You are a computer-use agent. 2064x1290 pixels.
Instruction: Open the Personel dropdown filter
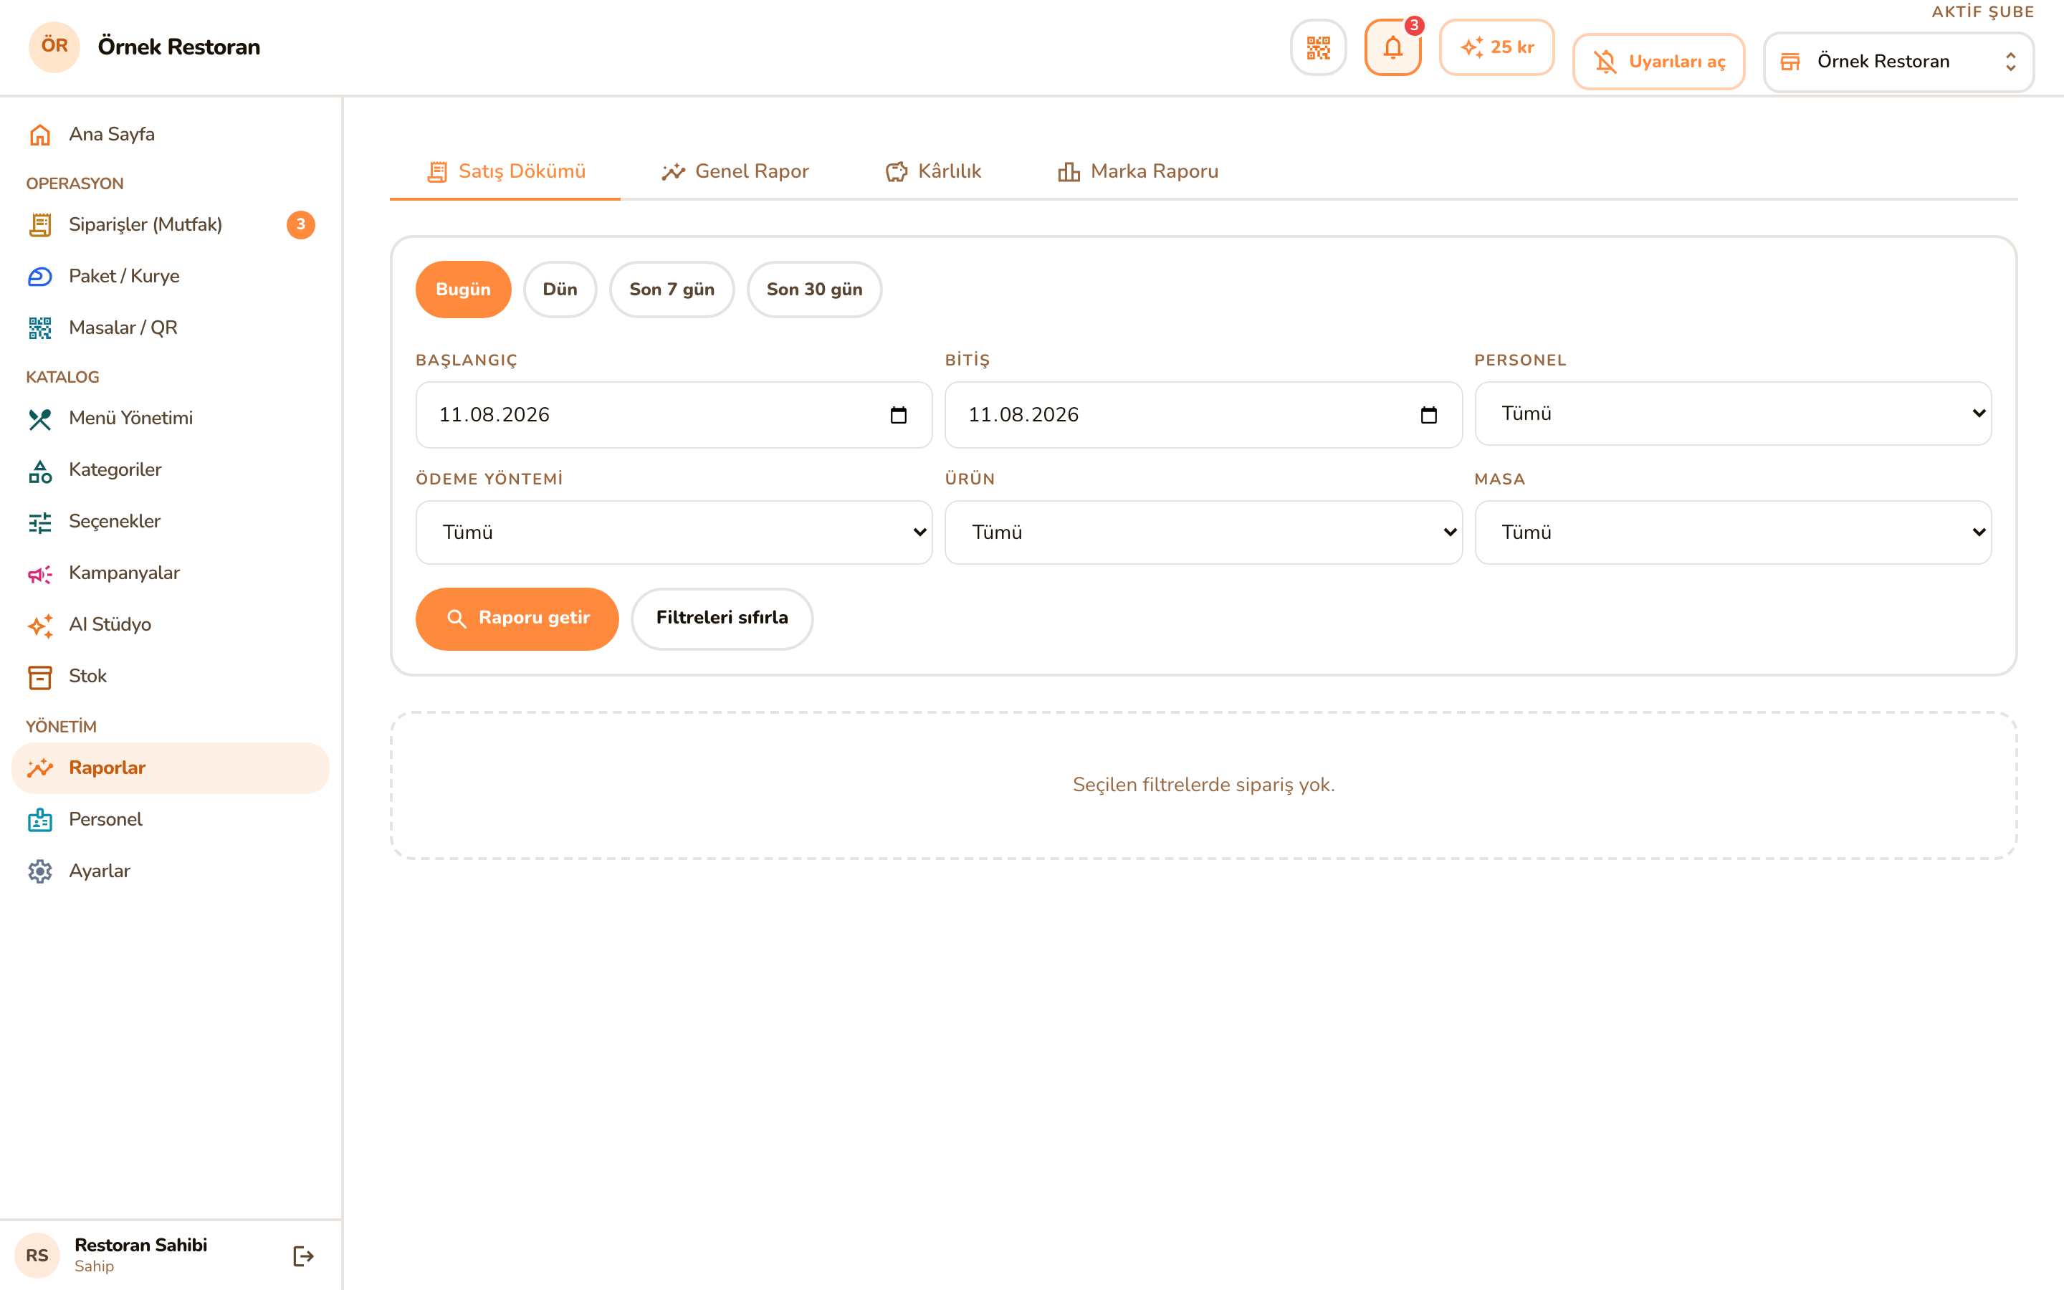point(1733,414)
